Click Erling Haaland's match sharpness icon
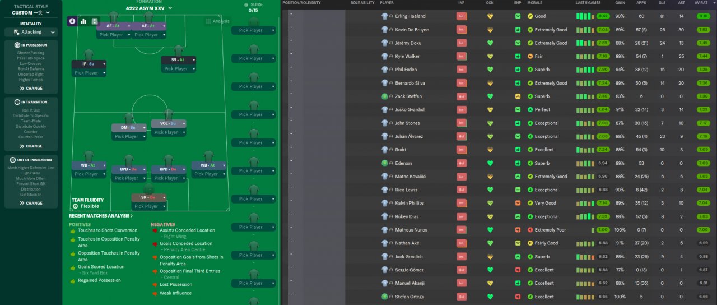The image size is (717, 305). [518, 16]
